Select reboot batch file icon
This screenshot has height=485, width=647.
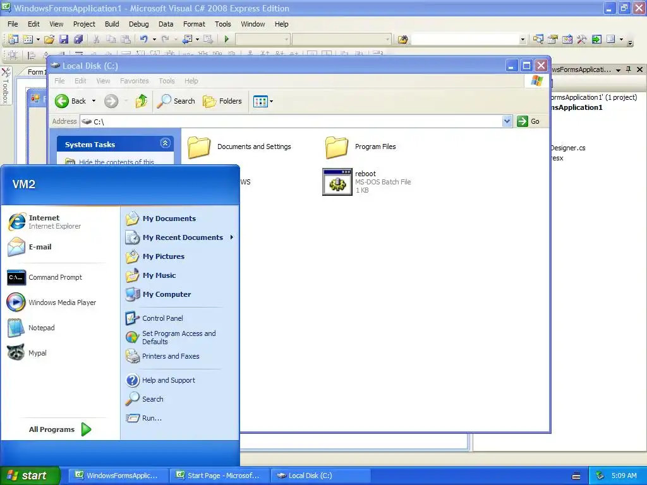[x=337, y=182]
